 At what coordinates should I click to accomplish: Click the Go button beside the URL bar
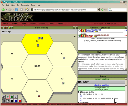[x=104, y=10]
